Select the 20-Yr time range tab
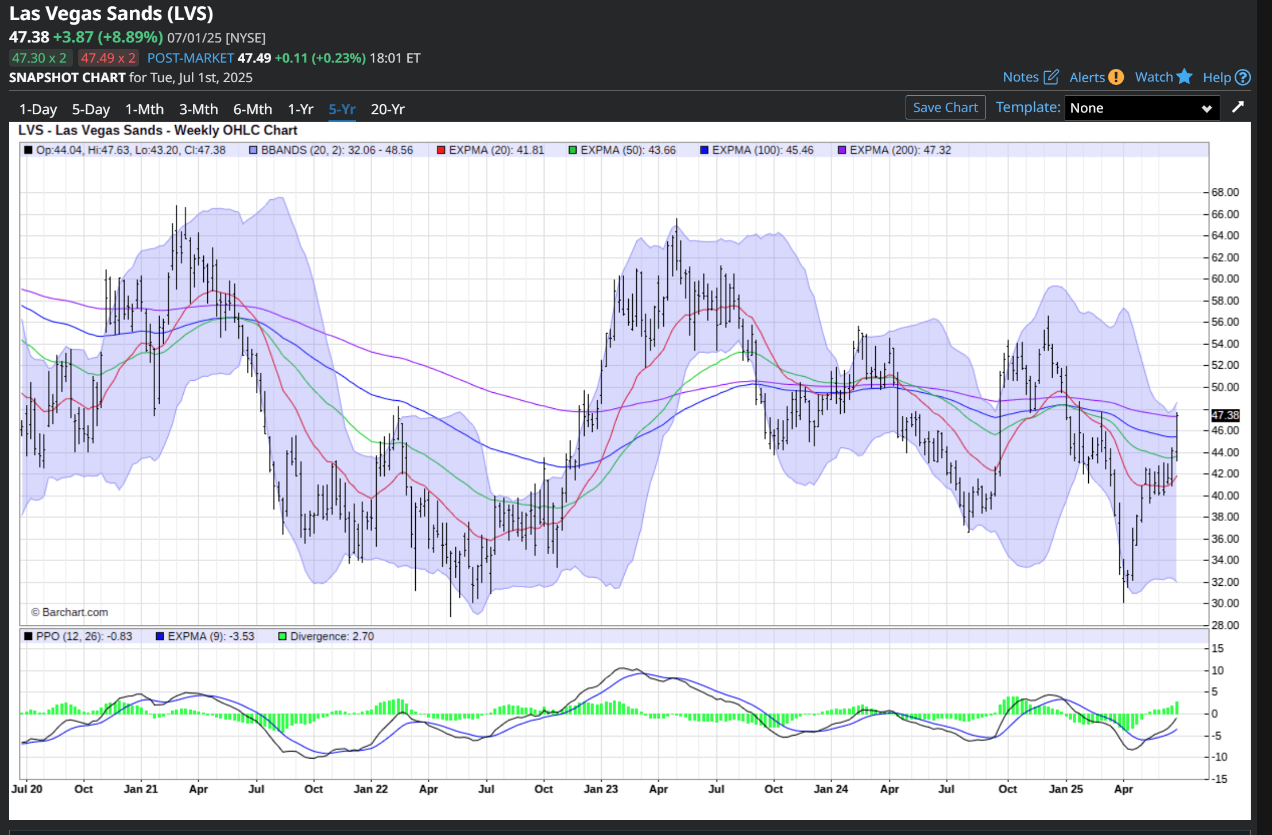This screenshot has width=1272, height=835. pyautogui.click(x=388, y=109)
